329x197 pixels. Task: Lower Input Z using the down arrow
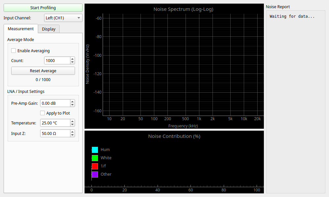pos(73,135)
